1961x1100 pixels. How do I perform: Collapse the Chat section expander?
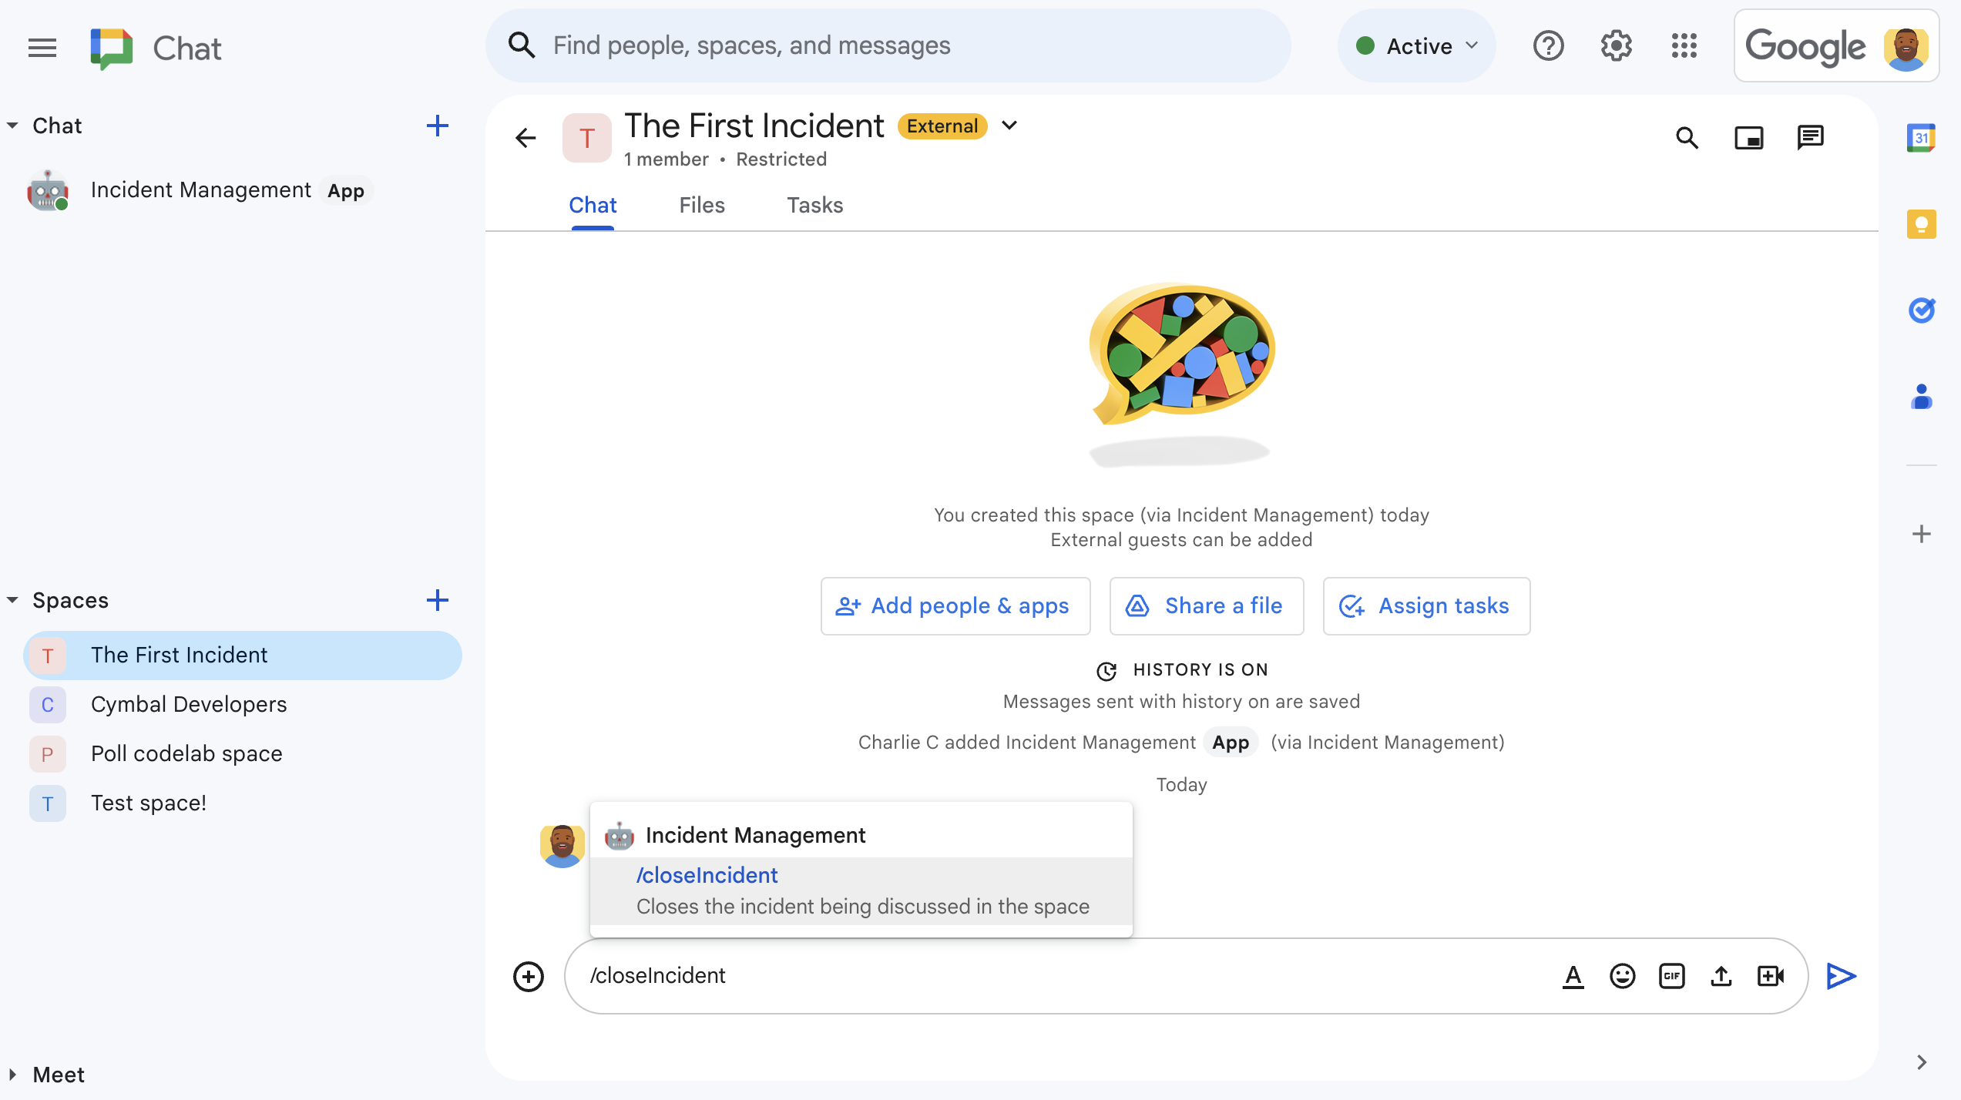tap(12, 126)
